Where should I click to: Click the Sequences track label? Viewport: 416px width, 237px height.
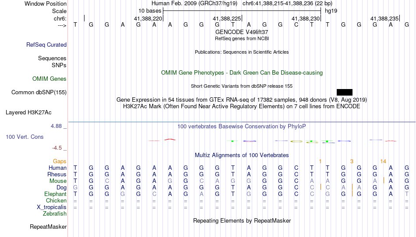tap(52, 58)
